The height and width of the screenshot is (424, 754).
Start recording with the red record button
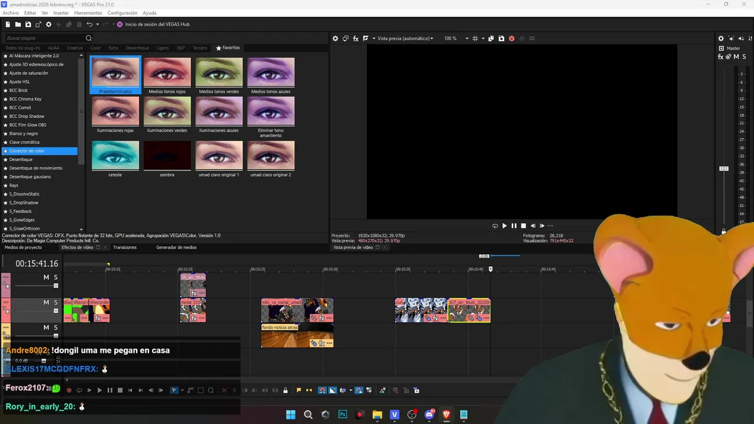tap(69, 390)
